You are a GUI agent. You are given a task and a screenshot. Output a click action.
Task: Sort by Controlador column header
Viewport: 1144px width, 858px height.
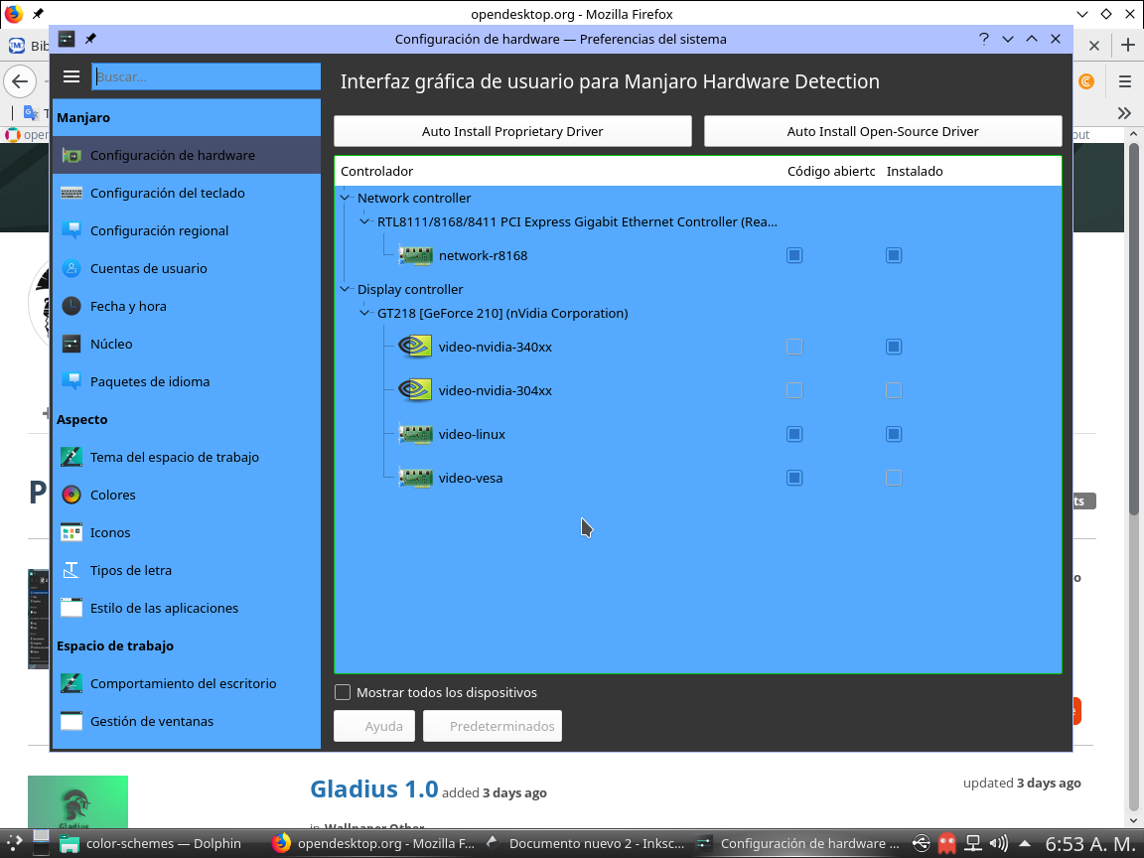pos(558,172)
